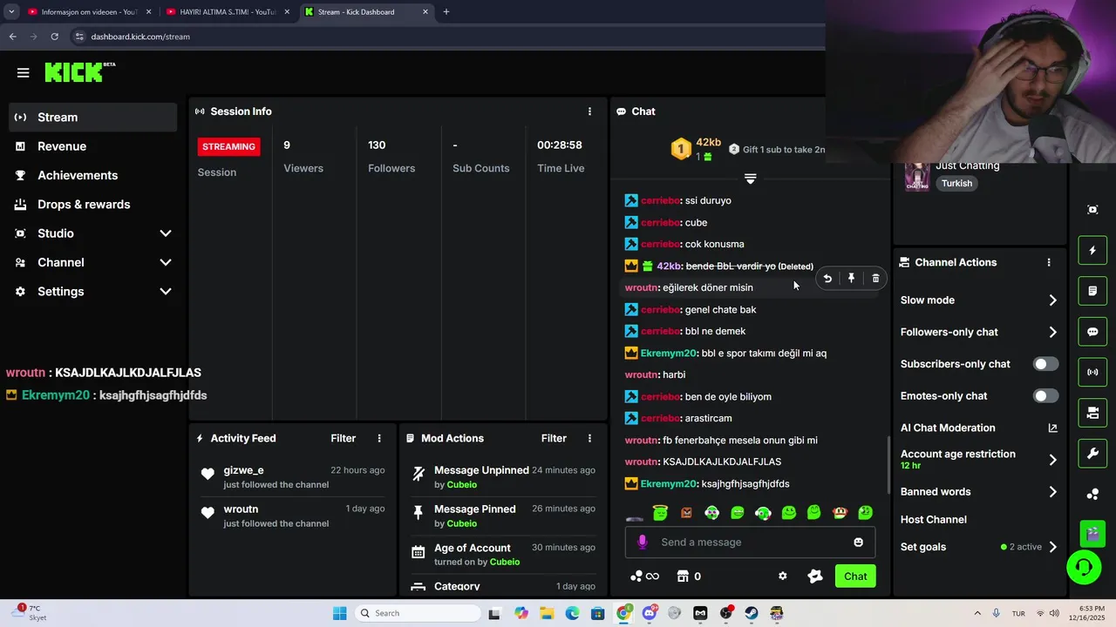Click trash icon on the 42kb message
The width and height of the screenshot is (1116, 627).
[x=875, y=279]
